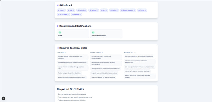Click the green check icon above ECBA
The height and width of the screenshot is (102, 212).
pyautogui.click(x=60, y=32)
